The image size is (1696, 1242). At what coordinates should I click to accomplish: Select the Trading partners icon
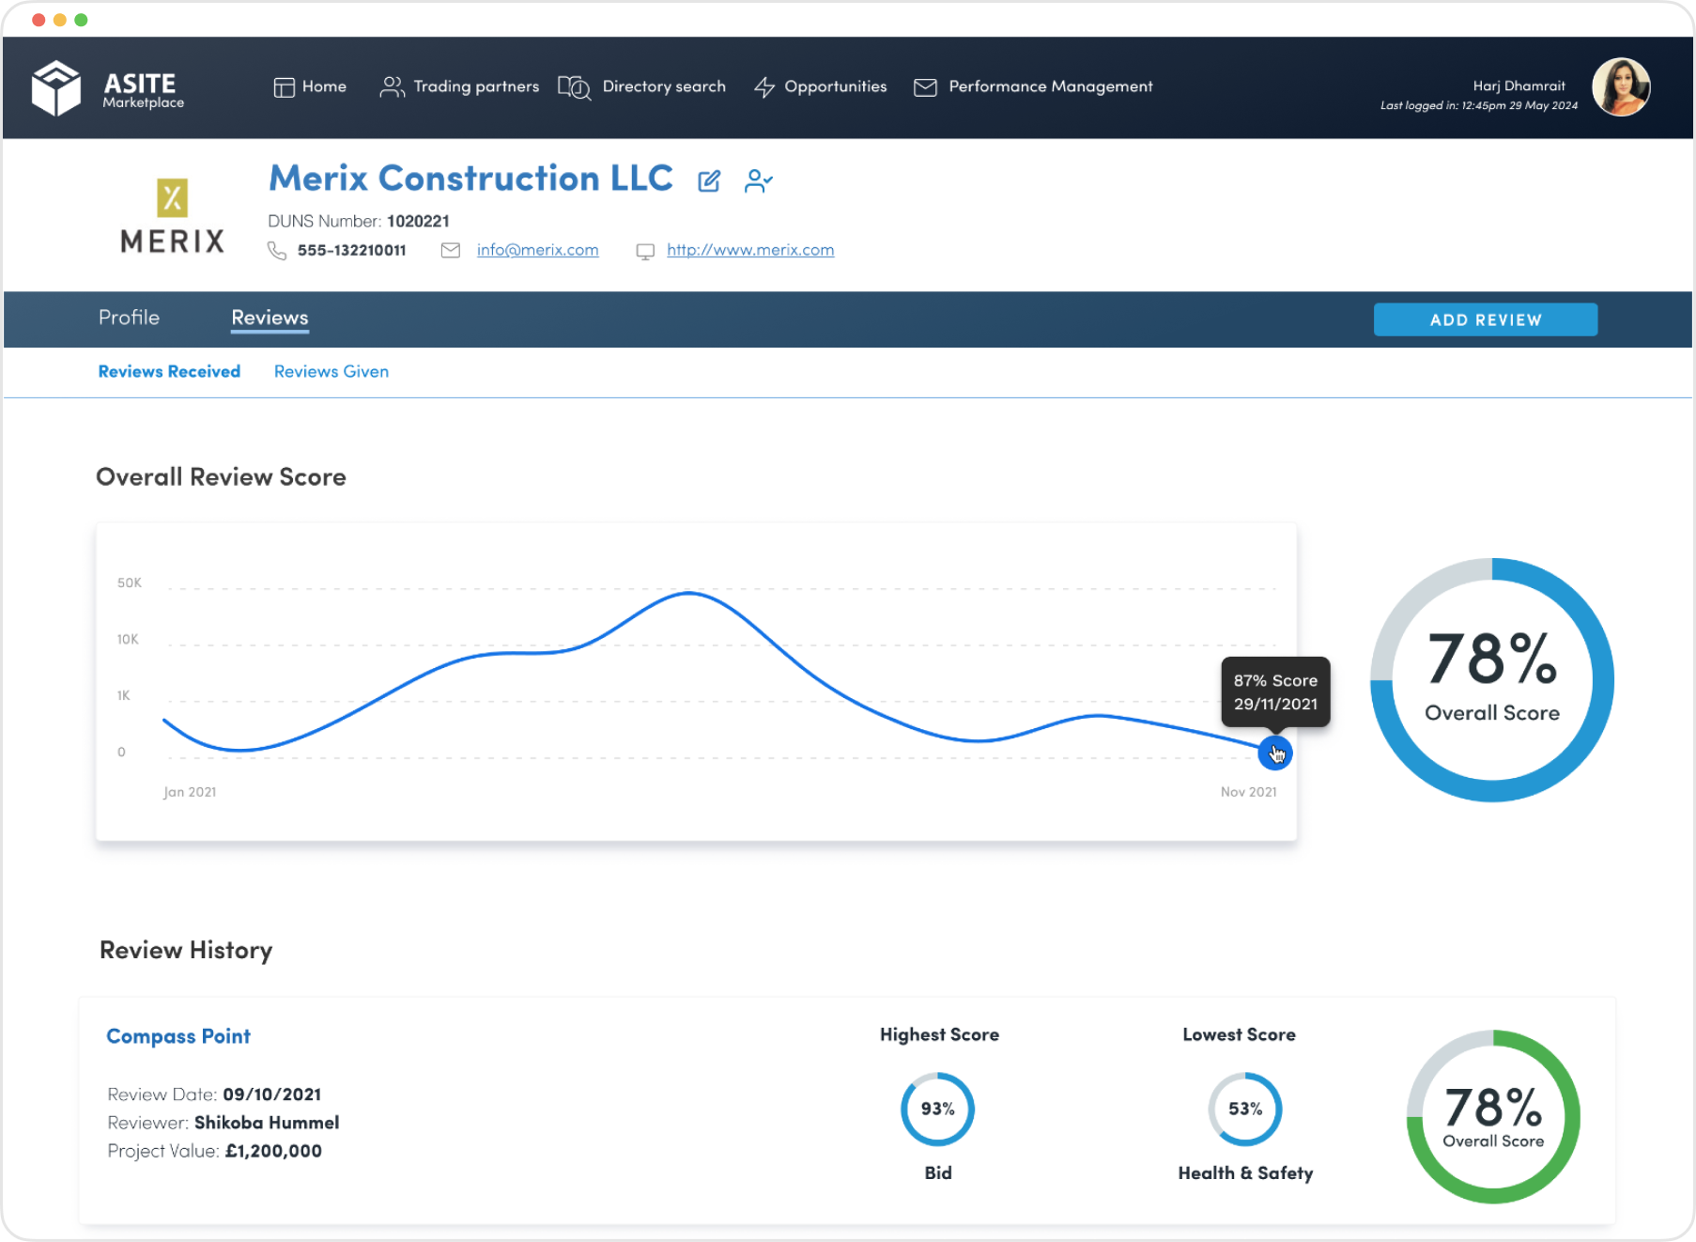(x=391, y=85)
